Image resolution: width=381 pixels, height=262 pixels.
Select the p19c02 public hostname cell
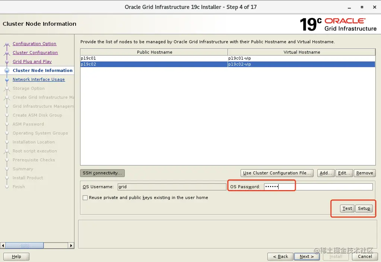154,64
